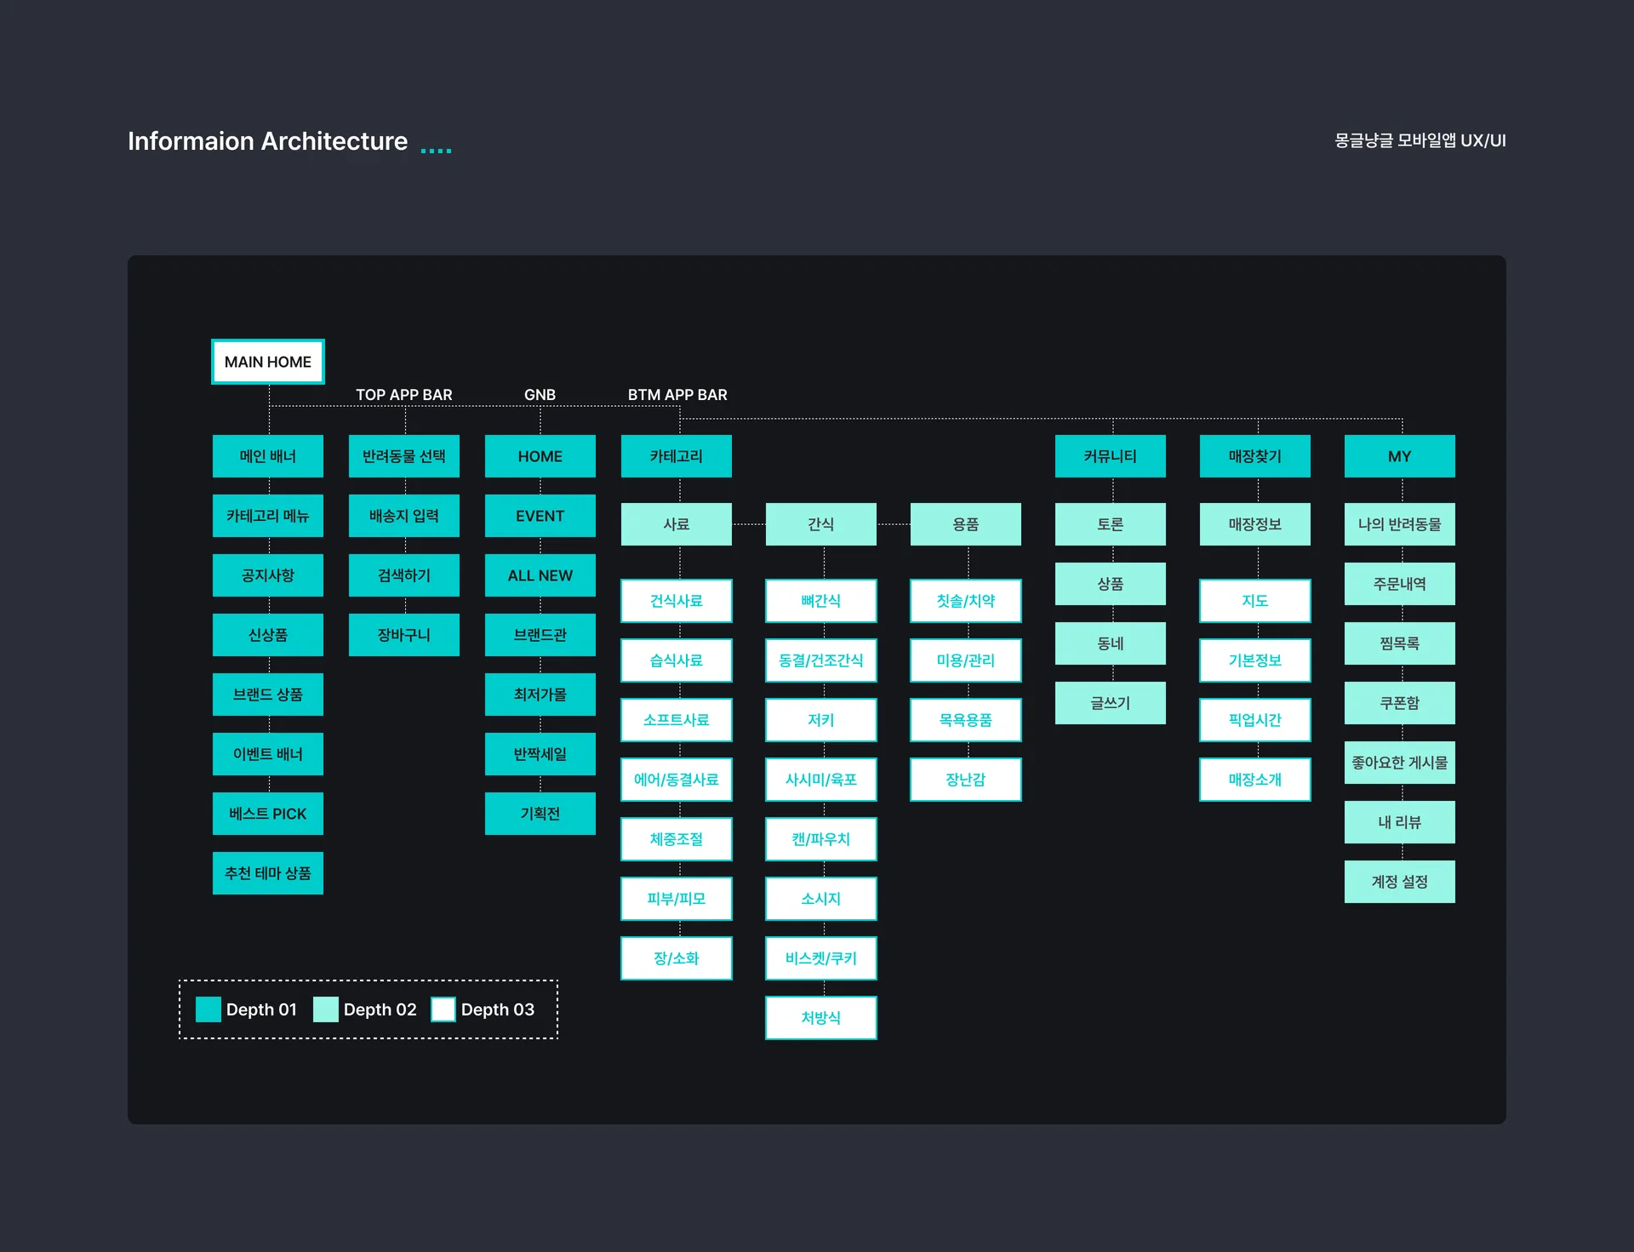Click the 몽글냥글 모바일앱 UX/UI text
This screenshot has width=1634, height=1252.
(1420, 140)
